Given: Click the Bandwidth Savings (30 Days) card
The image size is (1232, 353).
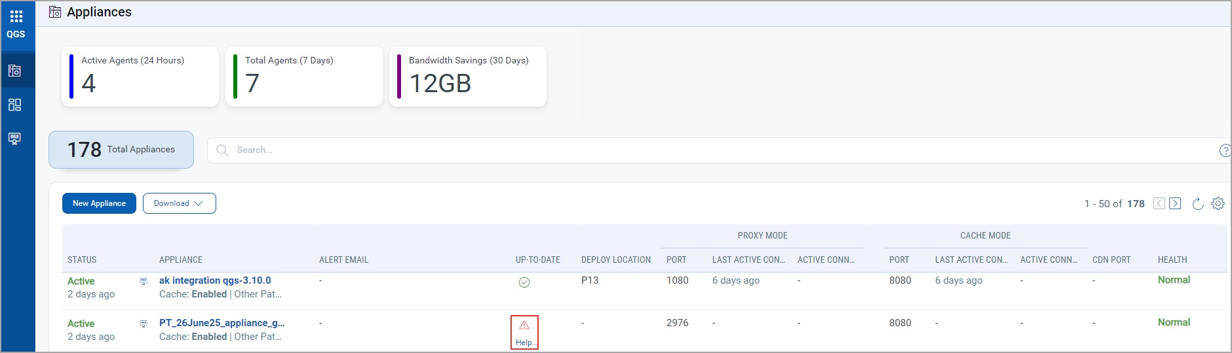Looking at the screenshot, I should tap(468, 76).
